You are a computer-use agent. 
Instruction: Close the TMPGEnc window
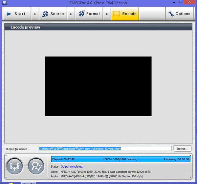pos(189,2)
